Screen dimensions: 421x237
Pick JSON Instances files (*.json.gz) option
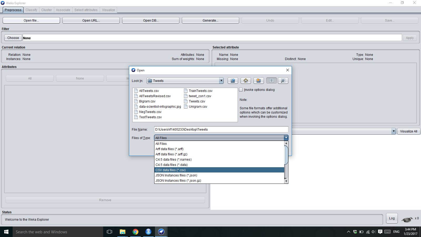point(219,181)
